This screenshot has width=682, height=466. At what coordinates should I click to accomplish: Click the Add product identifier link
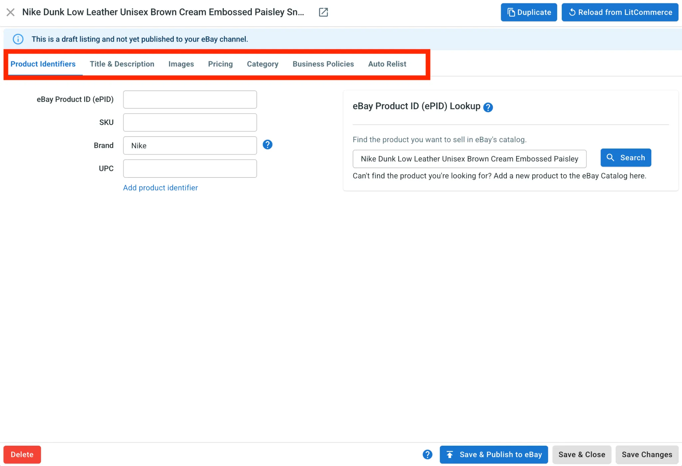tap(161, 188)
